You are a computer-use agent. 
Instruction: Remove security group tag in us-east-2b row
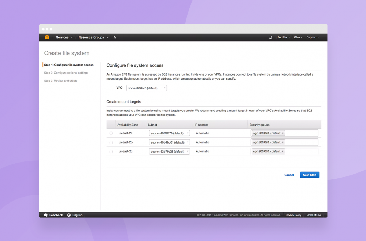283,142
